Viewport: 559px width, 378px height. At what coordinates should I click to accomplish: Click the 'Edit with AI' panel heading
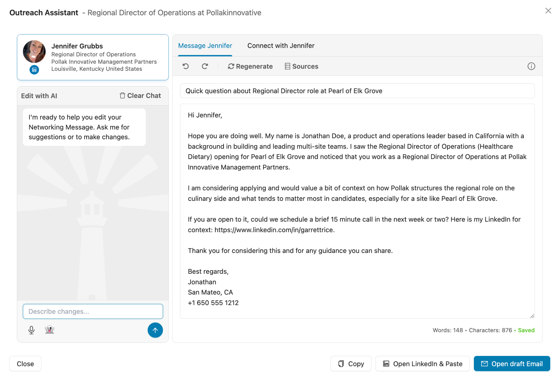pos(39,96)
